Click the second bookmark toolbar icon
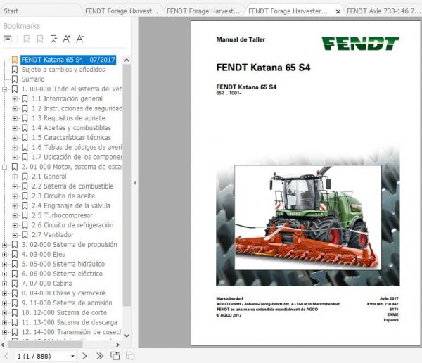The height and width of the screenshot is (363, 422). tap(40, 39)
